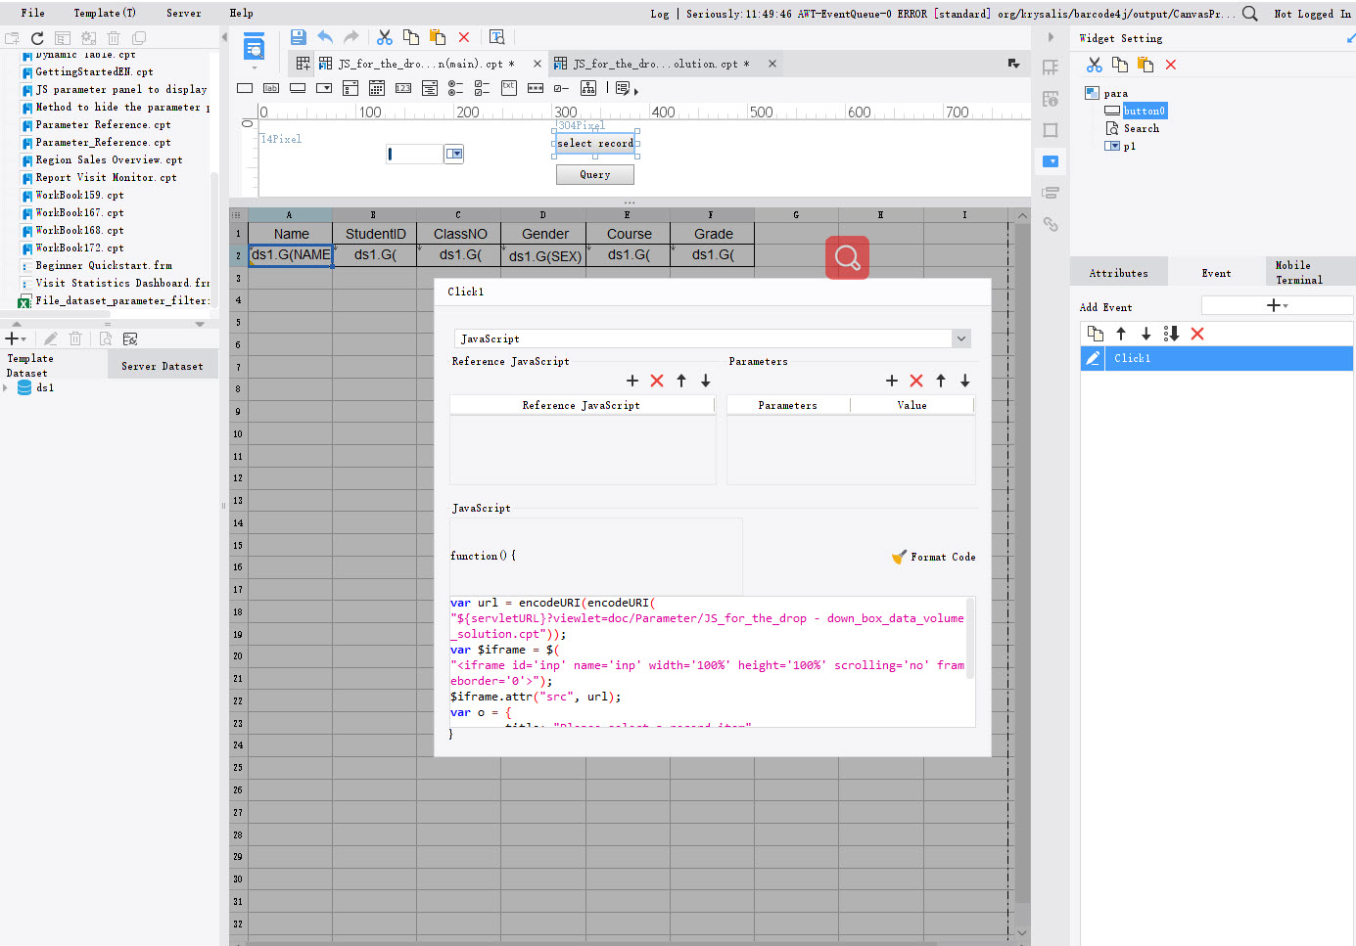Click the Query button in parameter pane

pyautogui.click(x=595, y=174)
